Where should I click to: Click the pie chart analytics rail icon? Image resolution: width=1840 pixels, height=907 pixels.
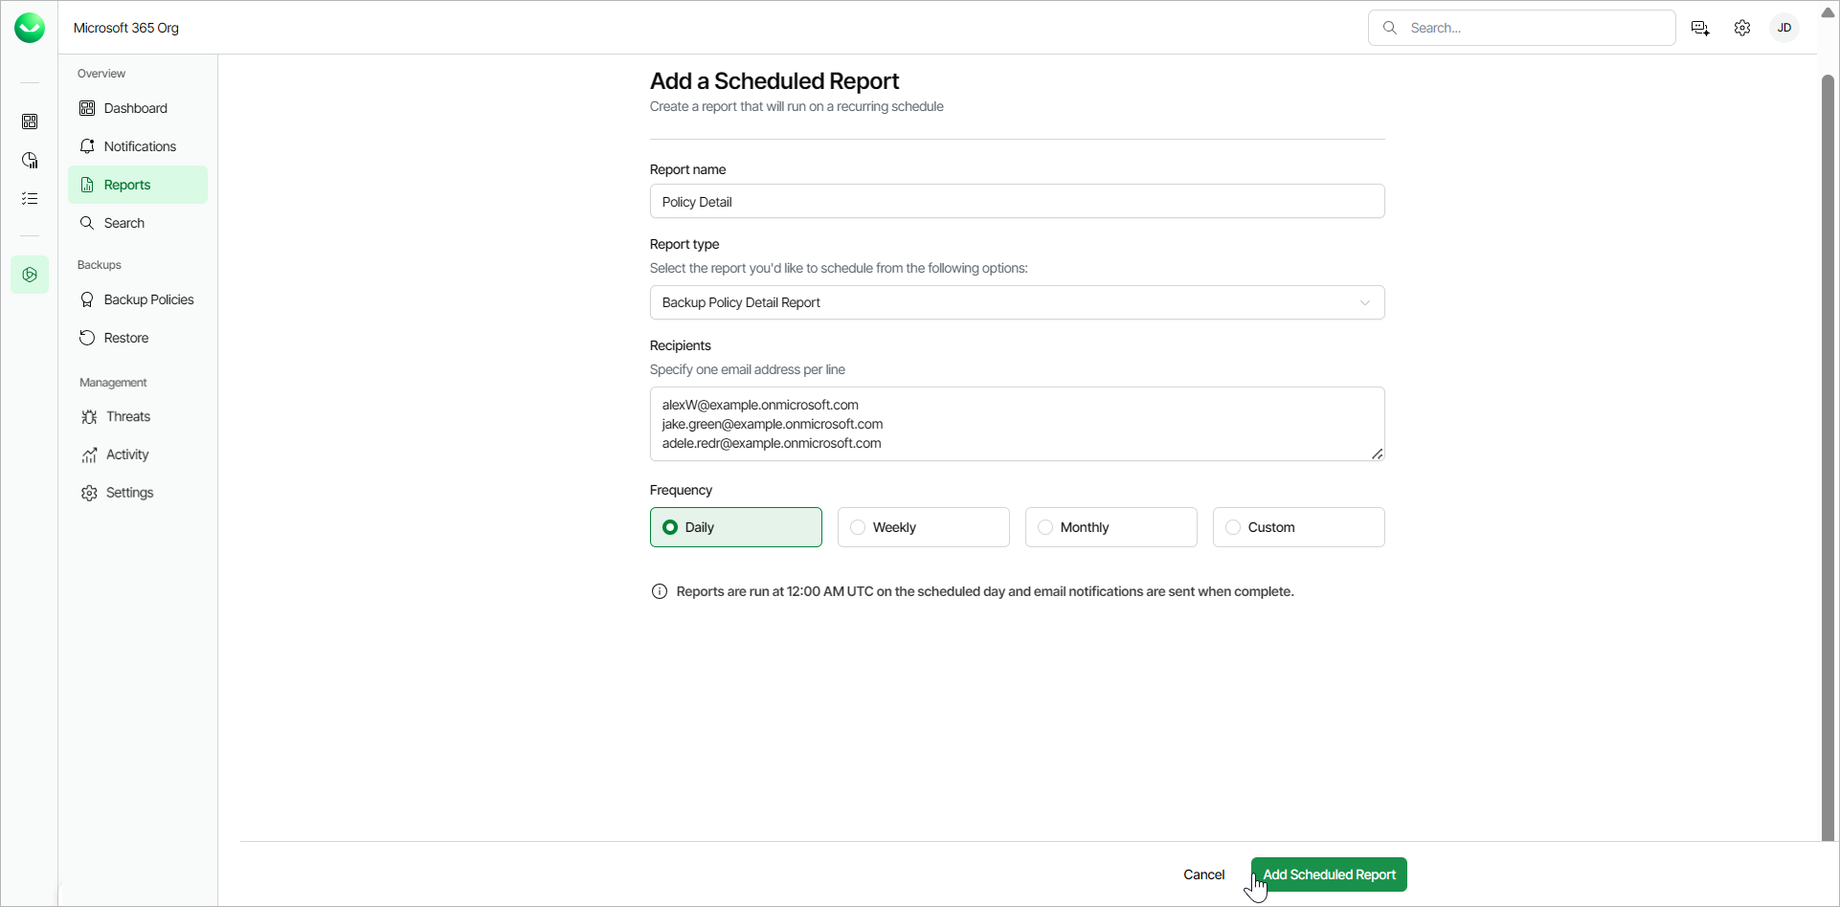point(30,160)
